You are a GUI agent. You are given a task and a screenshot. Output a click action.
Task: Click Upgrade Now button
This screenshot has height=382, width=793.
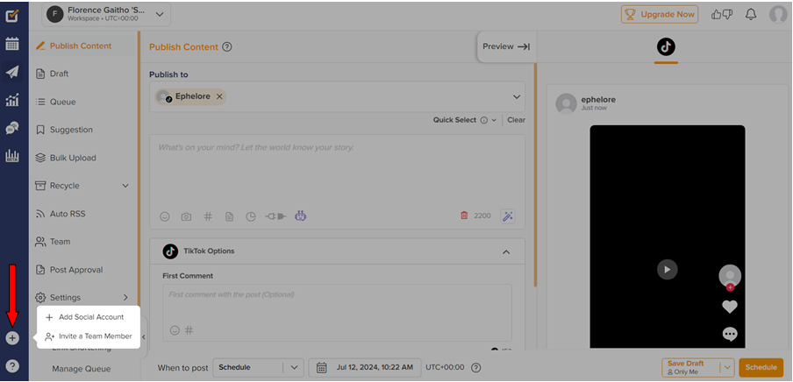(x=660, y=14)
